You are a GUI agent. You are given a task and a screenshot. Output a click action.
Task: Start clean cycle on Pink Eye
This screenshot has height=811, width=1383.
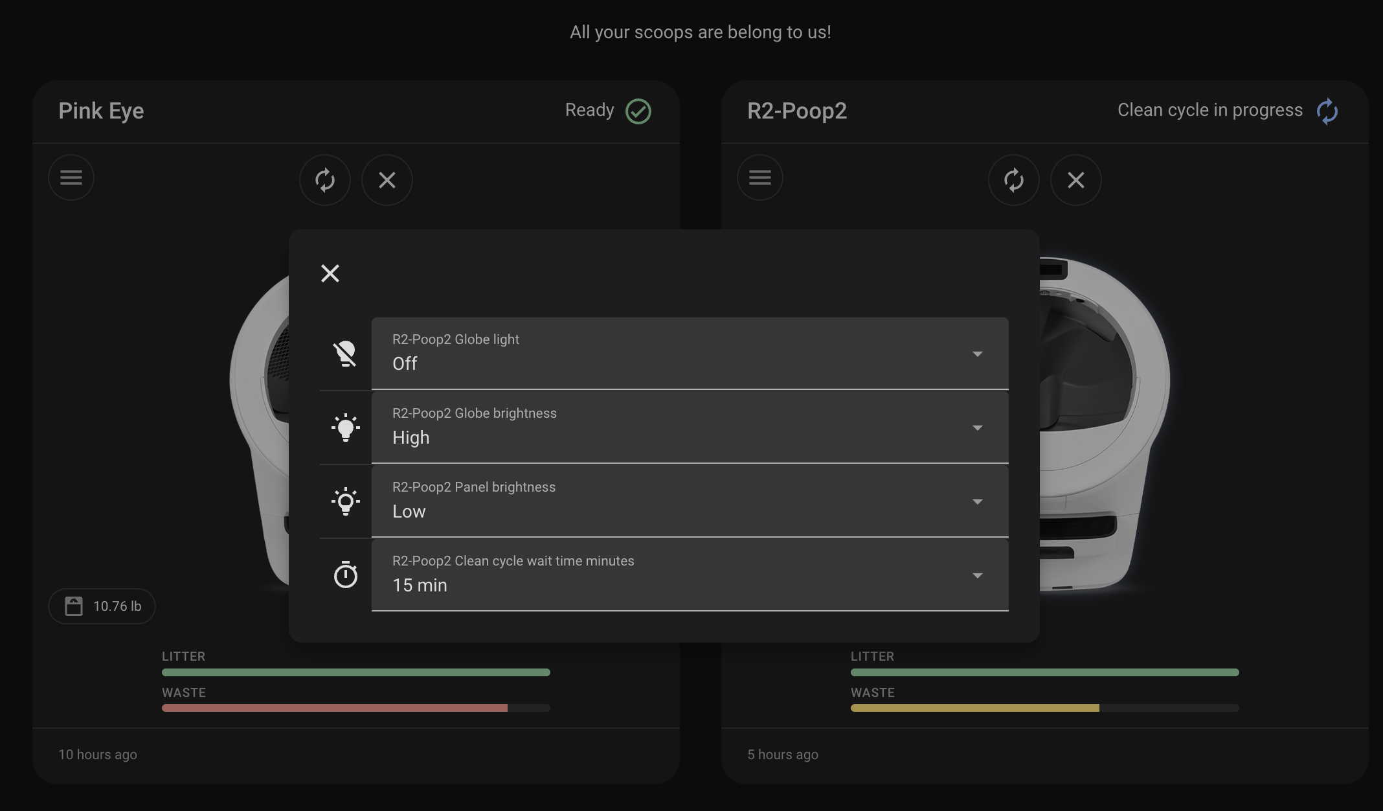coord(325,180)
